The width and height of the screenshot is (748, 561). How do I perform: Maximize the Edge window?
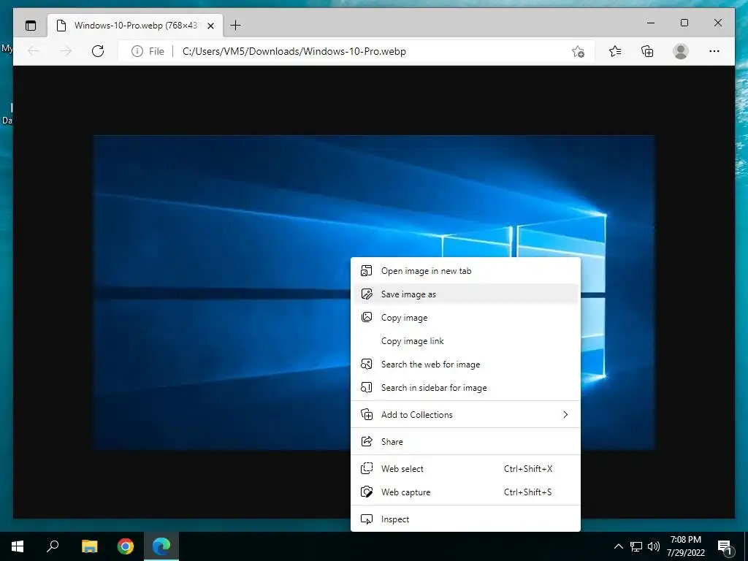coord(684,23)
